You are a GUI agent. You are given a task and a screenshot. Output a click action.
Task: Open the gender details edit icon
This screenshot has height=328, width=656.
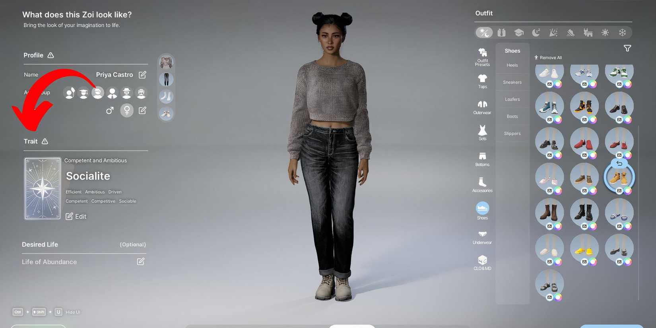click(142, 110)
